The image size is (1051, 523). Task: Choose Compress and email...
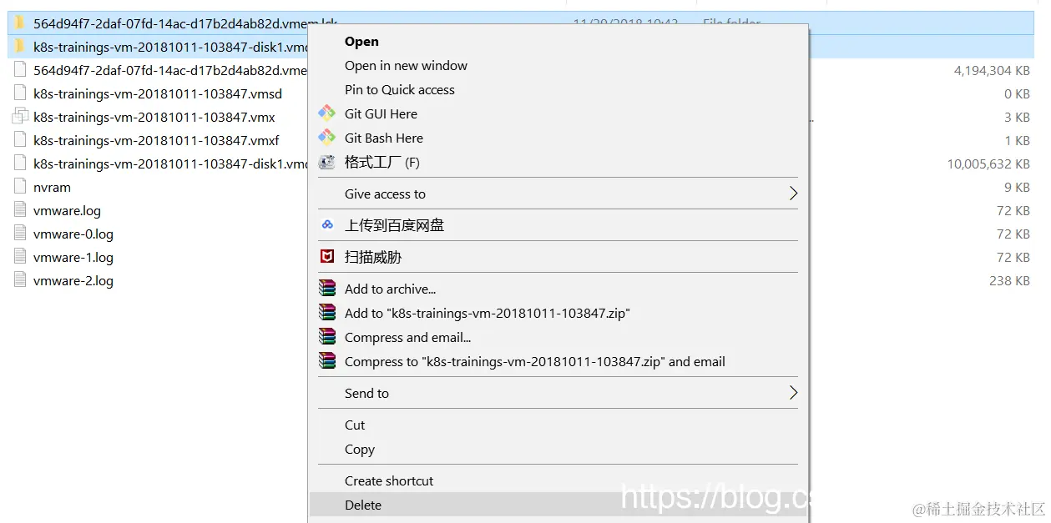407,337
